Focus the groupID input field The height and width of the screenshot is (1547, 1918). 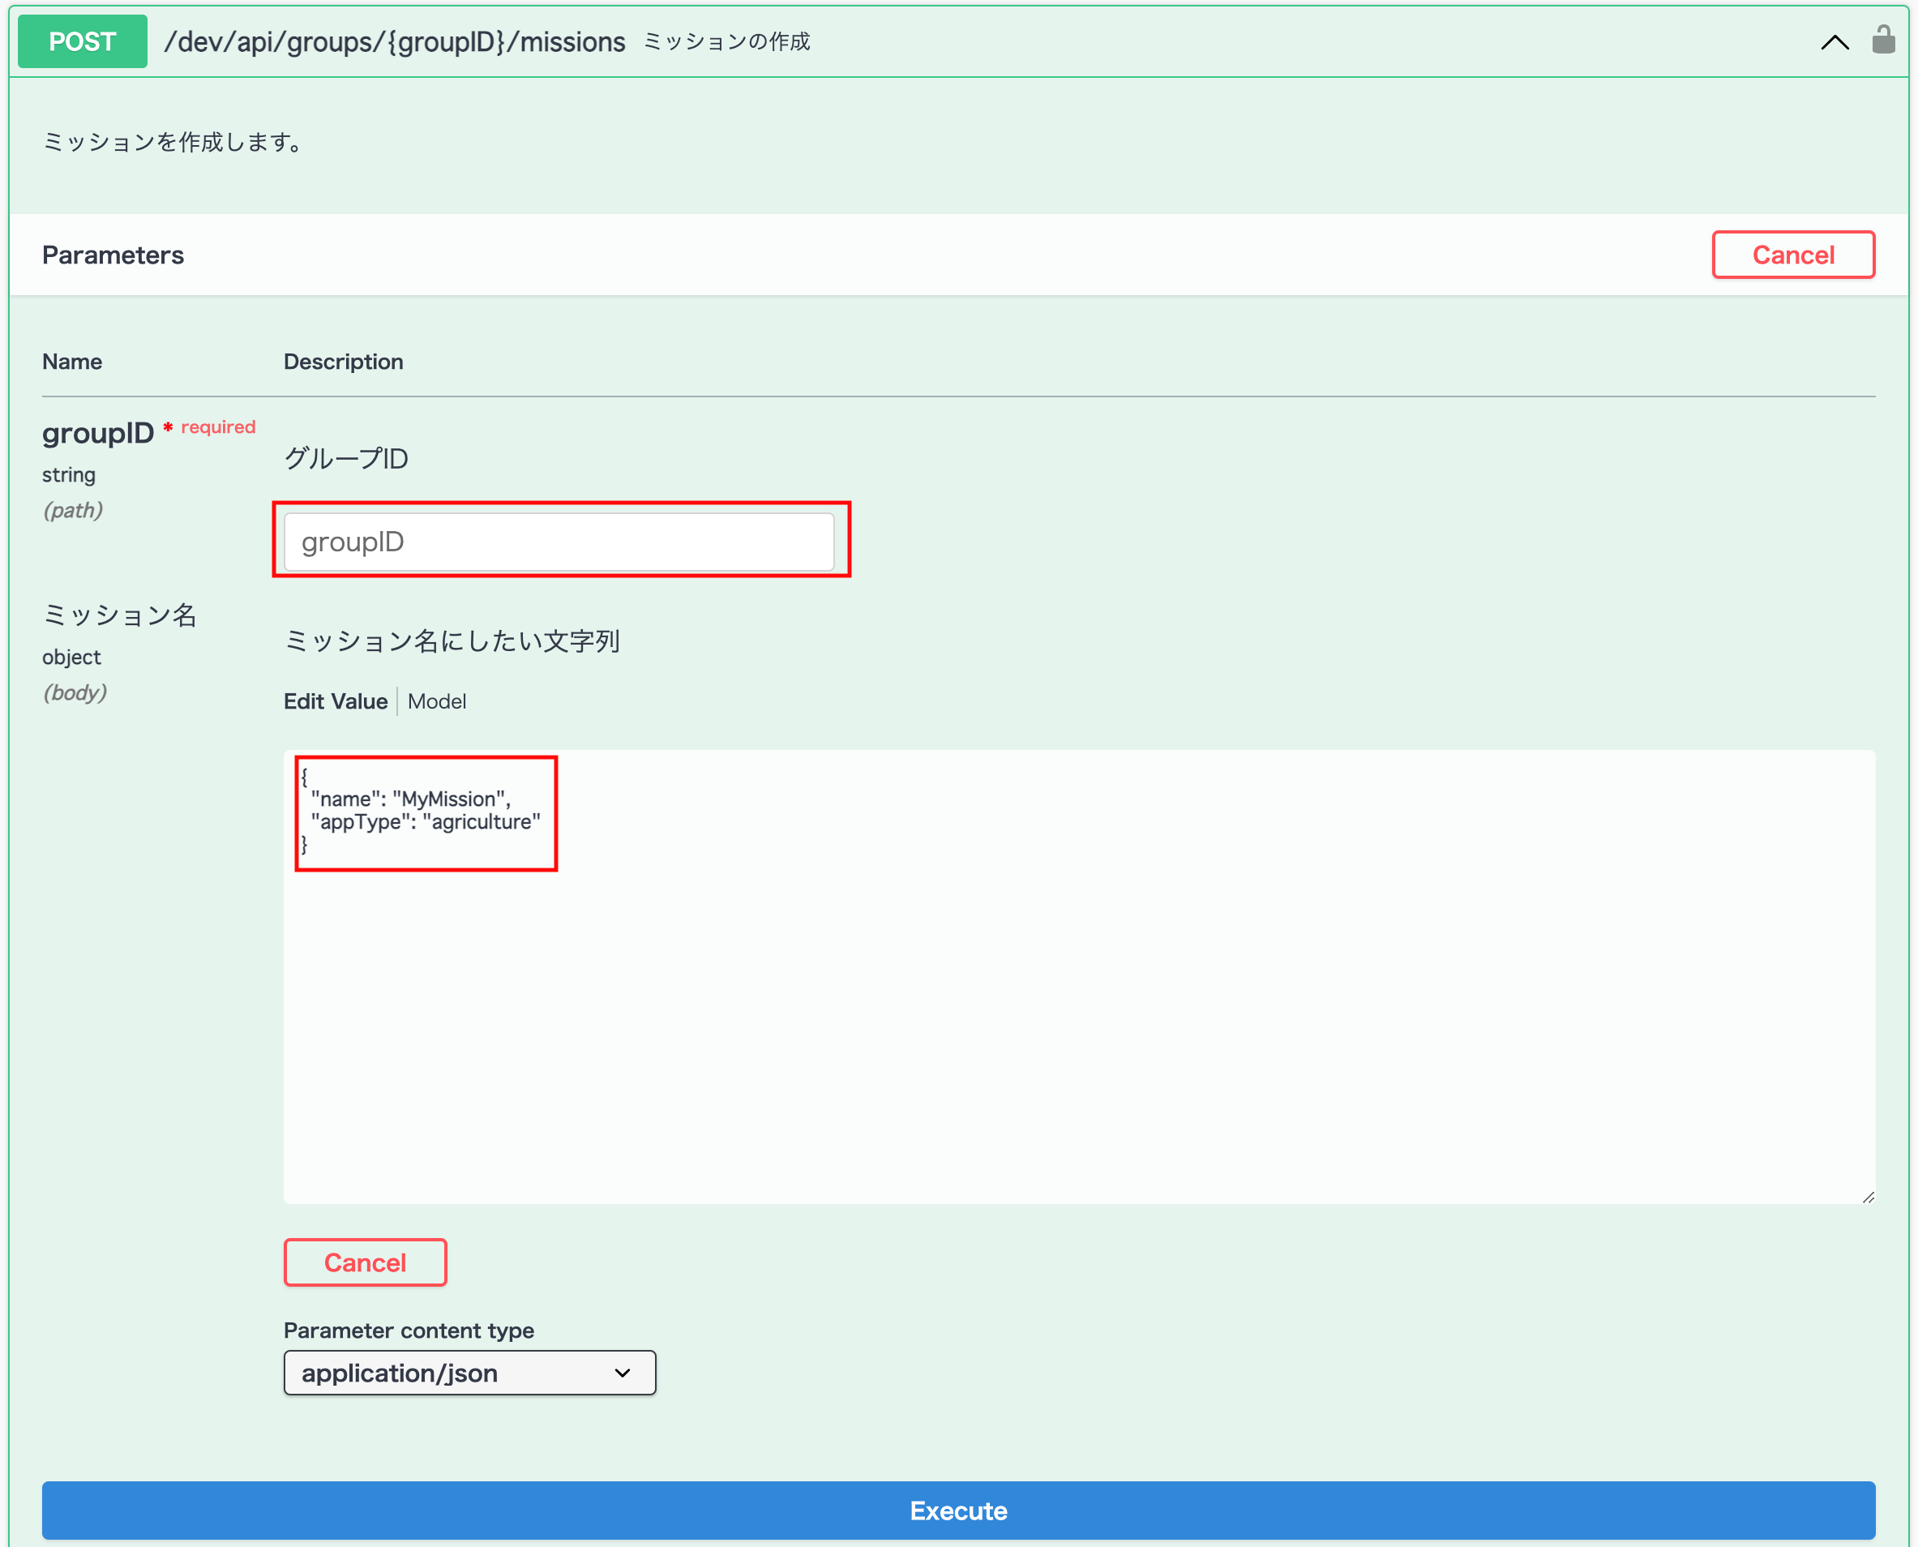pos(559,542)
